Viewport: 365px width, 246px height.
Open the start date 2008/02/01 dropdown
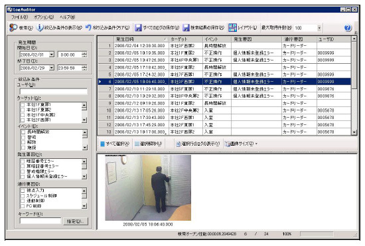tap(52, 55)
